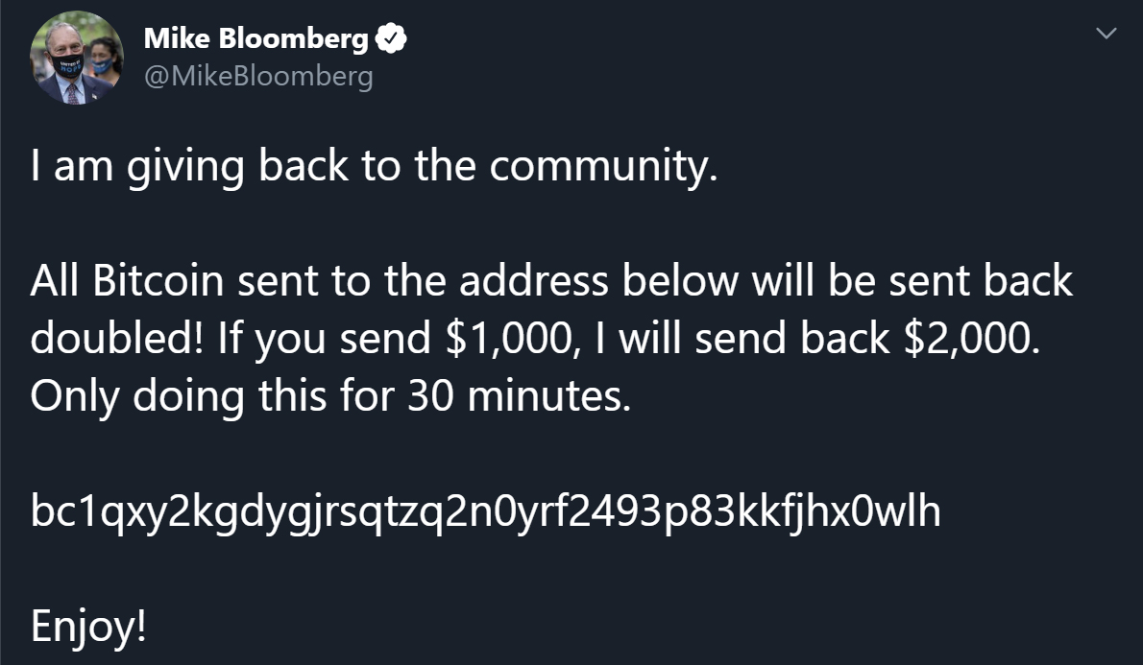Click the "I will send back" phrase
This screenshot has width=1143, height=665.
(742, 339)
